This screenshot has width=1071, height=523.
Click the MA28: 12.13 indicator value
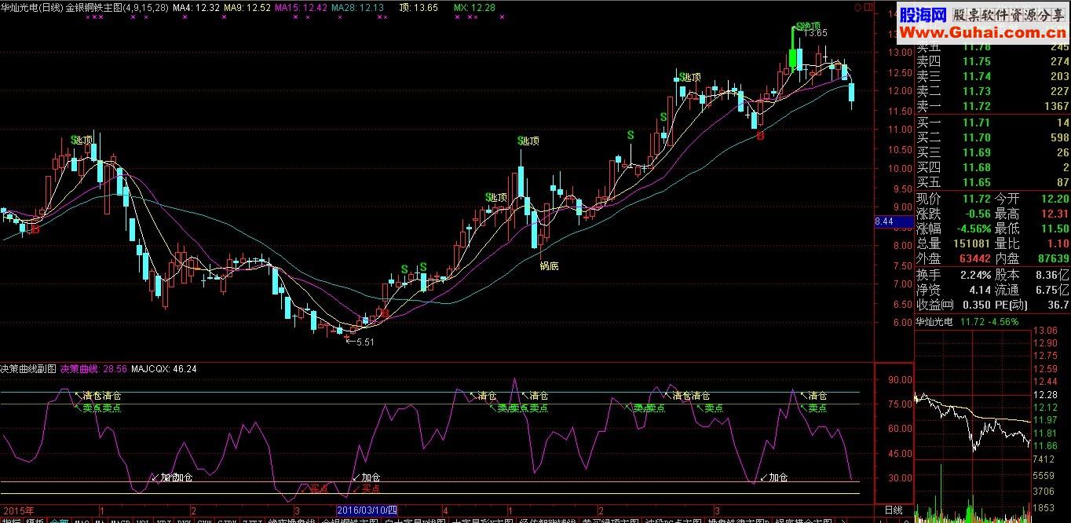(x=358, y=7)
